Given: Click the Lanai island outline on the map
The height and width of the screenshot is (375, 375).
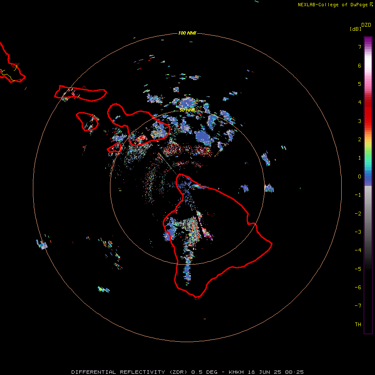Looking at the screenshot, I should [87, 122].
